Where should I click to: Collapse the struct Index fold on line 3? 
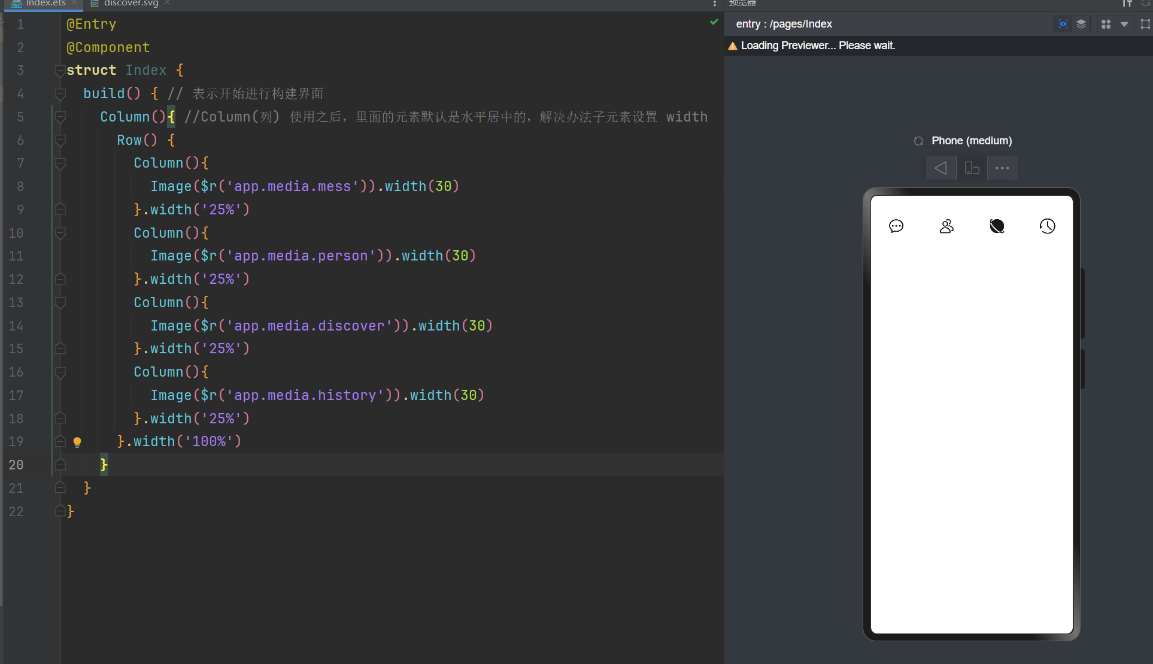(60, 71)
